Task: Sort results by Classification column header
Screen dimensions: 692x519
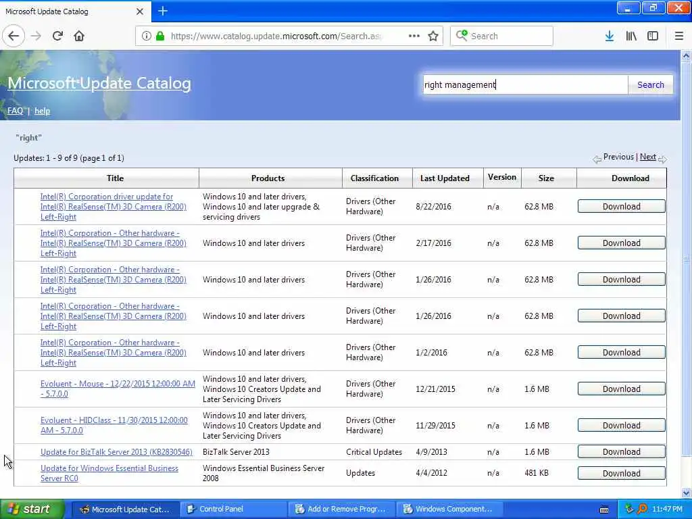Action: (x=374, y=178)
